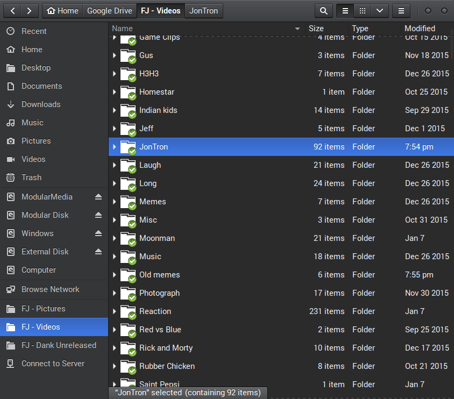Expand the JonTron folder tree arrow
454x399 pixels.
[x=115, y=147]
